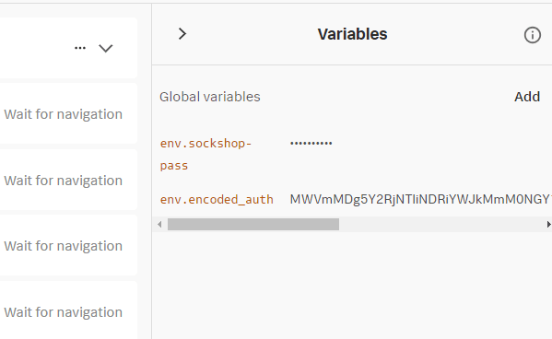Open the three-dots more options menu
The width and height of the screenshot is (552, 339).
[80, 48]
